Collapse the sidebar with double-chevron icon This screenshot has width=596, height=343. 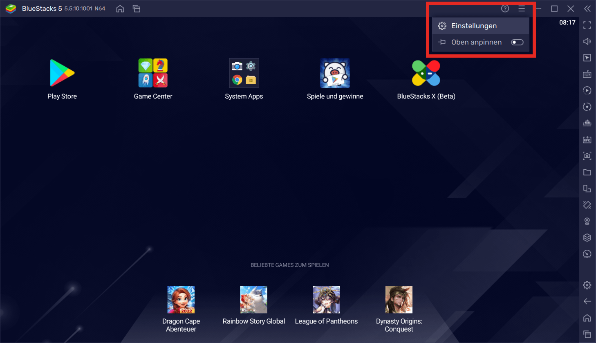click(x=587, y=9)
